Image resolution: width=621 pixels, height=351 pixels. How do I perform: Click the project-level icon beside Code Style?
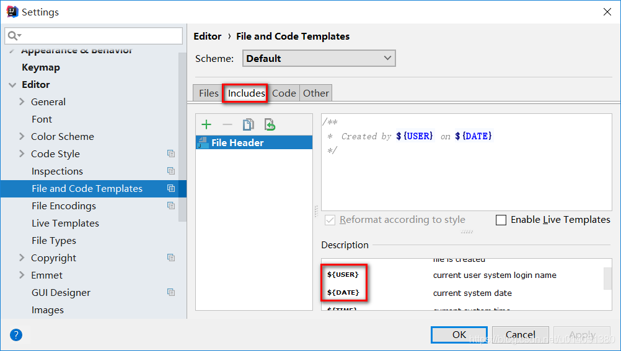click(x=171, y=154)
